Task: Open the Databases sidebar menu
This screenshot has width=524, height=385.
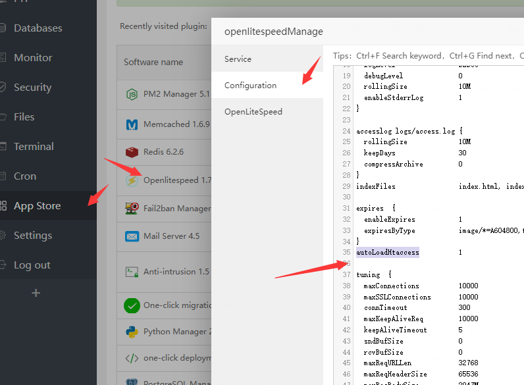Action: [38, 28]
